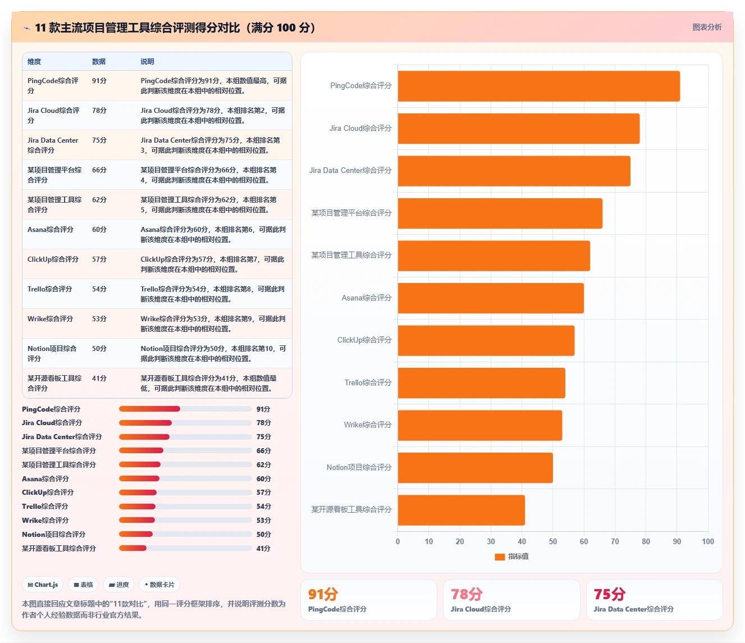This screenshot has height=643, width=745.
Task: Click the 50分 value beside the progress bars
Action: (x=264, y=535)
